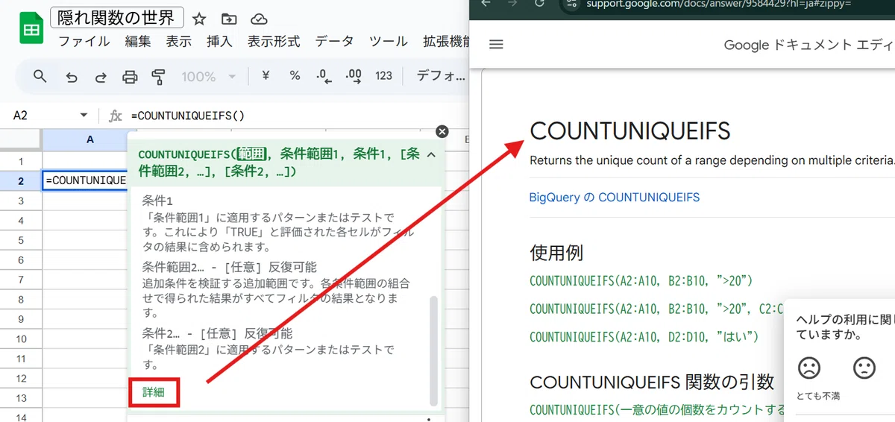This screenshot has height=422, width=895.
Task: Select row 10 header
Action: (21, 338)
